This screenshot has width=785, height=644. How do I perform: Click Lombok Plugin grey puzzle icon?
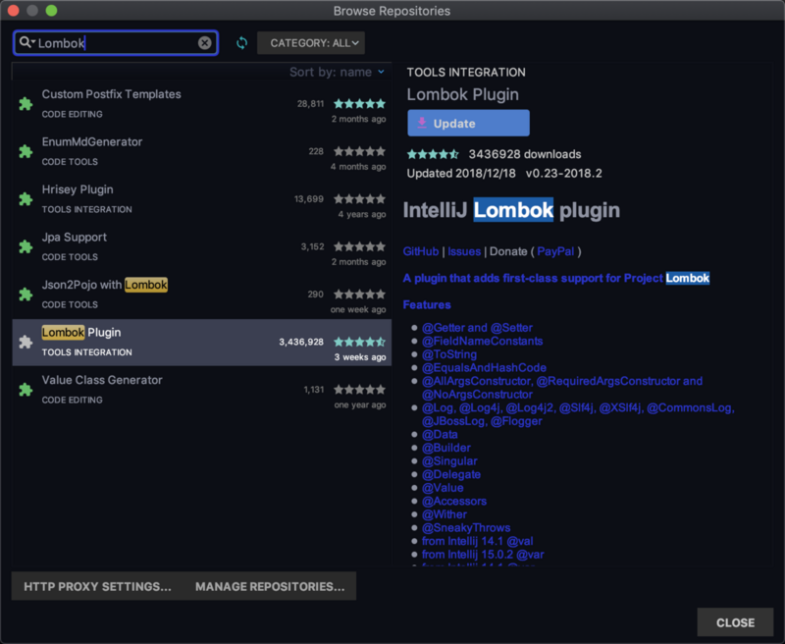point(26,342)
